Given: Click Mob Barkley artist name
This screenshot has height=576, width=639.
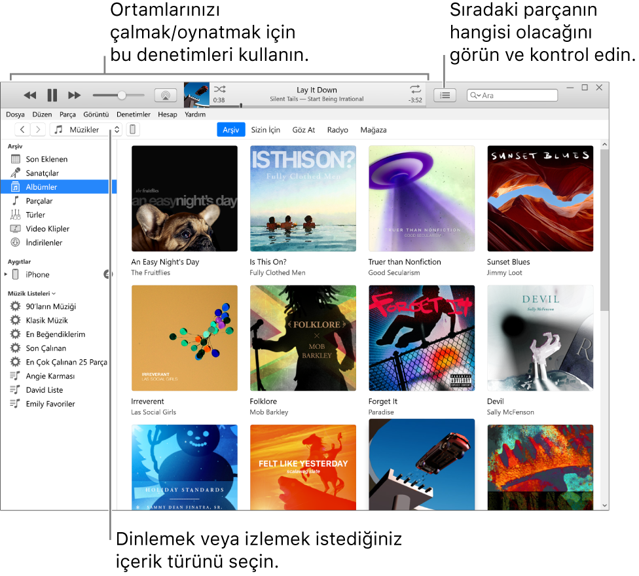Looking at the screenshot, I should pos(268,412).
